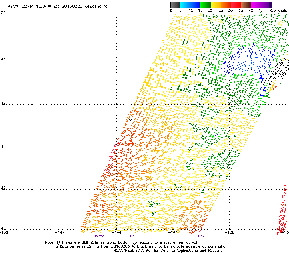Click the longitude label -147
Image resolution: width=289 pixels, height=253 pixels.
60,232
